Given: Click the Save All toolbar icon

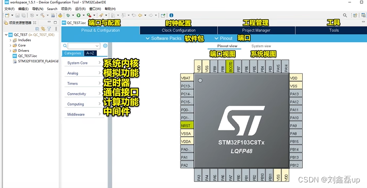Looking at the screenshot, I should [x=23, y=15].
